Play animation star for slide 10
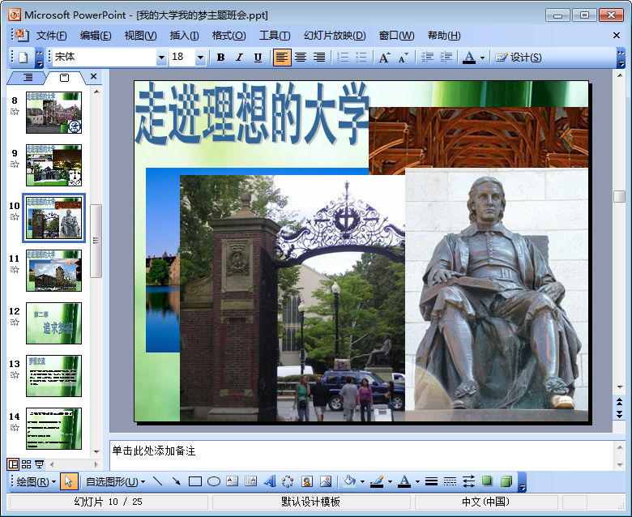Screen dimensions: 632x517 [x=15, y=217]
